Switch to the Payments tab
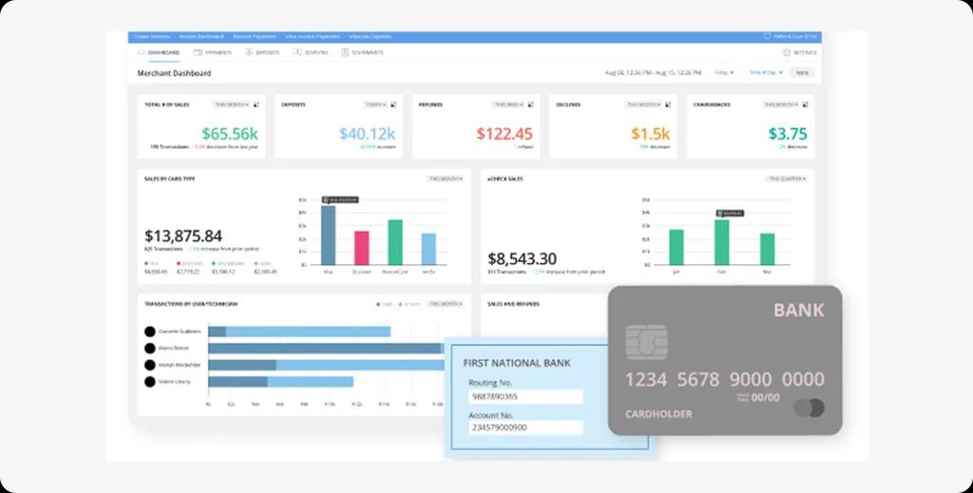Screen dimensions: 973x493 213,52
